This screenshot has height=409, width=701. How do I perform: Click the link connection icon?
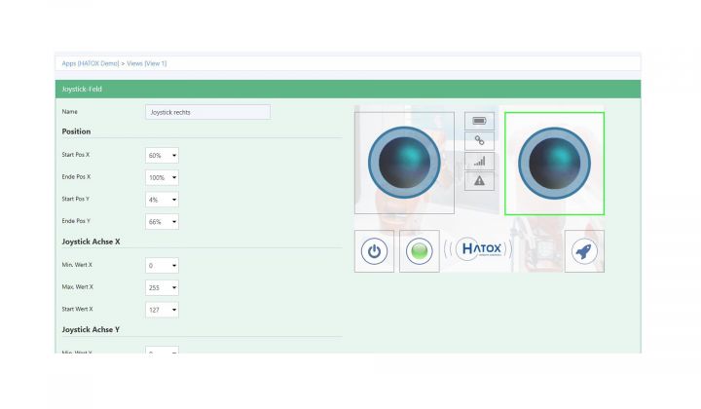(479, 141)
